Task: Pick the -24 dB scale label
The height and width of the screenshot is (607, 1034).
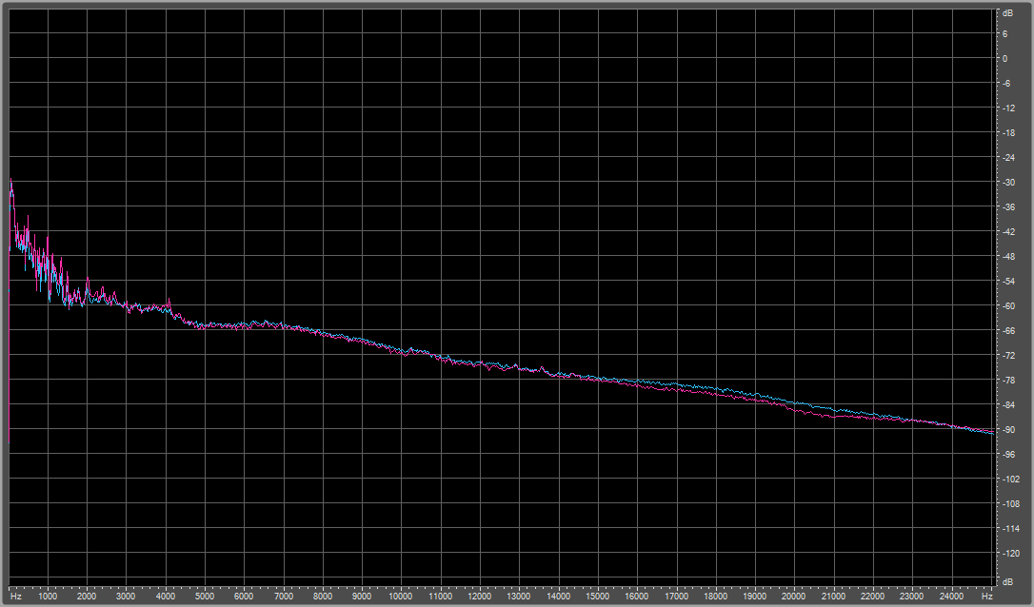Action: (1008, 157)
